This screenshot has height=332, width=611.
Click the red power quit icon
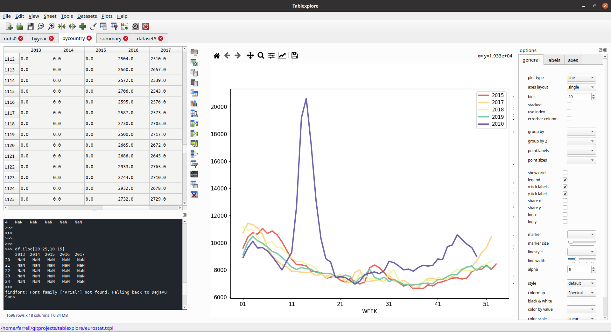146,26
